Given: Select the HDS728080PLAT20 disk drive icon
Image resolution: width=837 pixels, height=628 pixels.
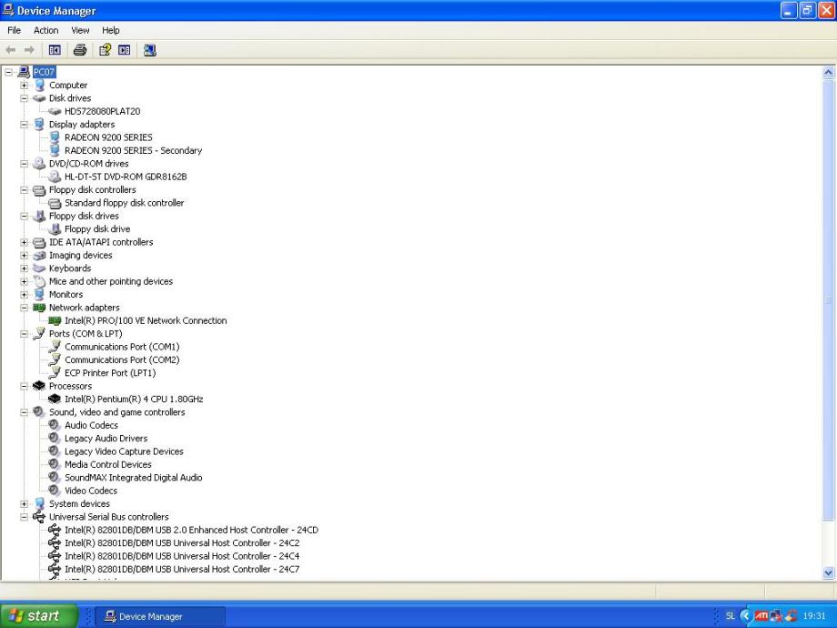Looking at the screenshot, I should [x=55, y=112].
